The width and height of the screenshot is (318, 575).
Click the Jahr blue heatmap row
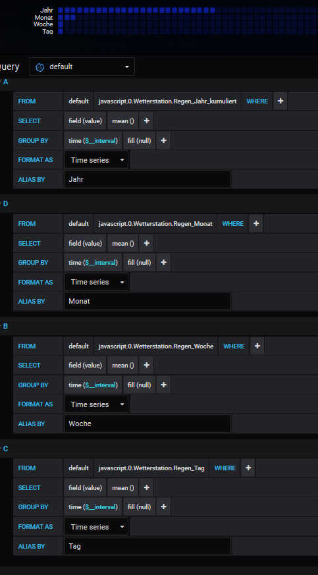136,11
